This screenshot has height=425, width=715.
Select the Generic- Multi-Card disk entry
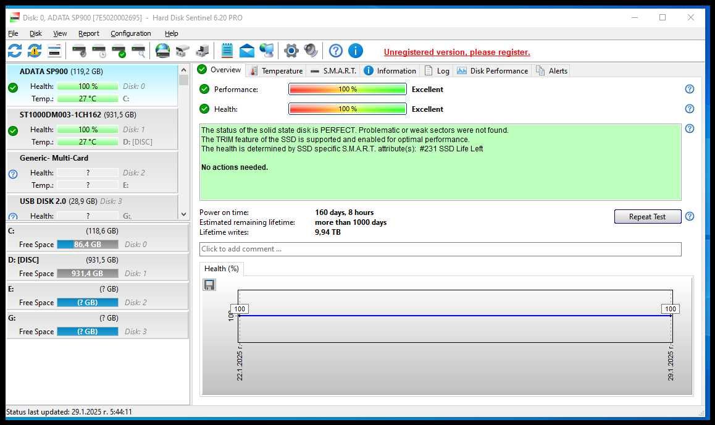pos(92,172)
